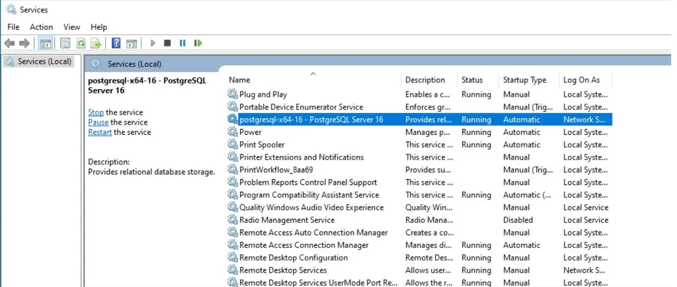
Task: Click the Export List toolbar icon
Action: pyautogui.click(x=96, y=43)
